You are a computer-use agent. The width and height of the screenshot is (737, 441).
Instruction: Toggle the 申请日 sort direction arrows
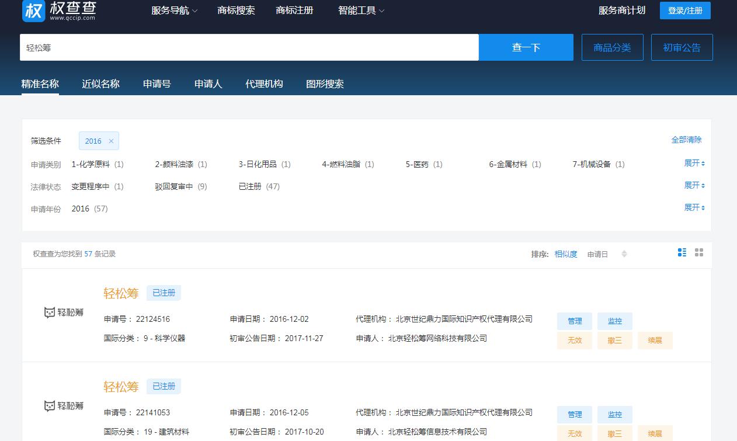point(624,254)
